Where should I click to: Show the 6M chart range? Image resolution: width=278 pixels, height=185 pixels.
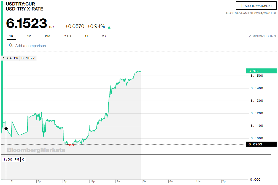tap(48, 36)
